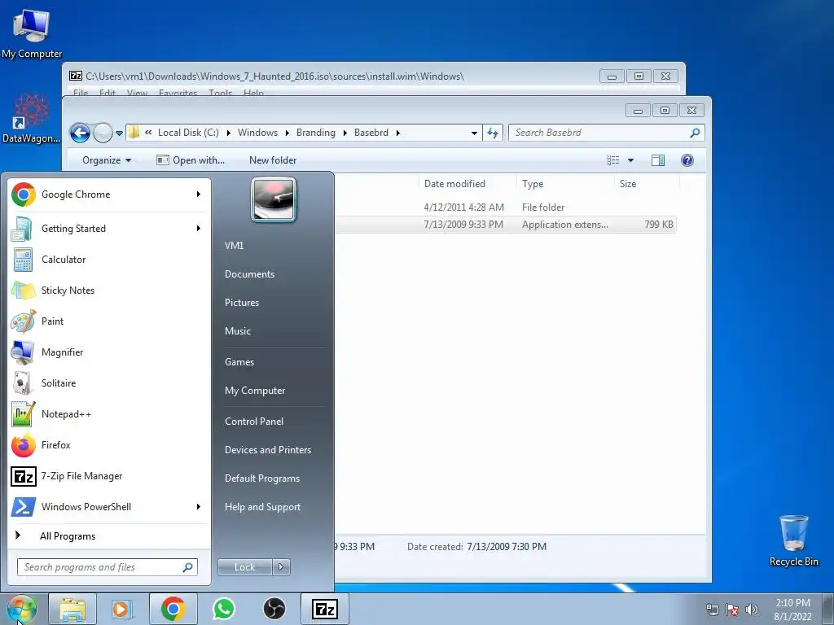This screenshot has width=834, height=625.
Task: Open Sticky Notes from Start menu
Action: pyautogui.click(x=109, y=291)
